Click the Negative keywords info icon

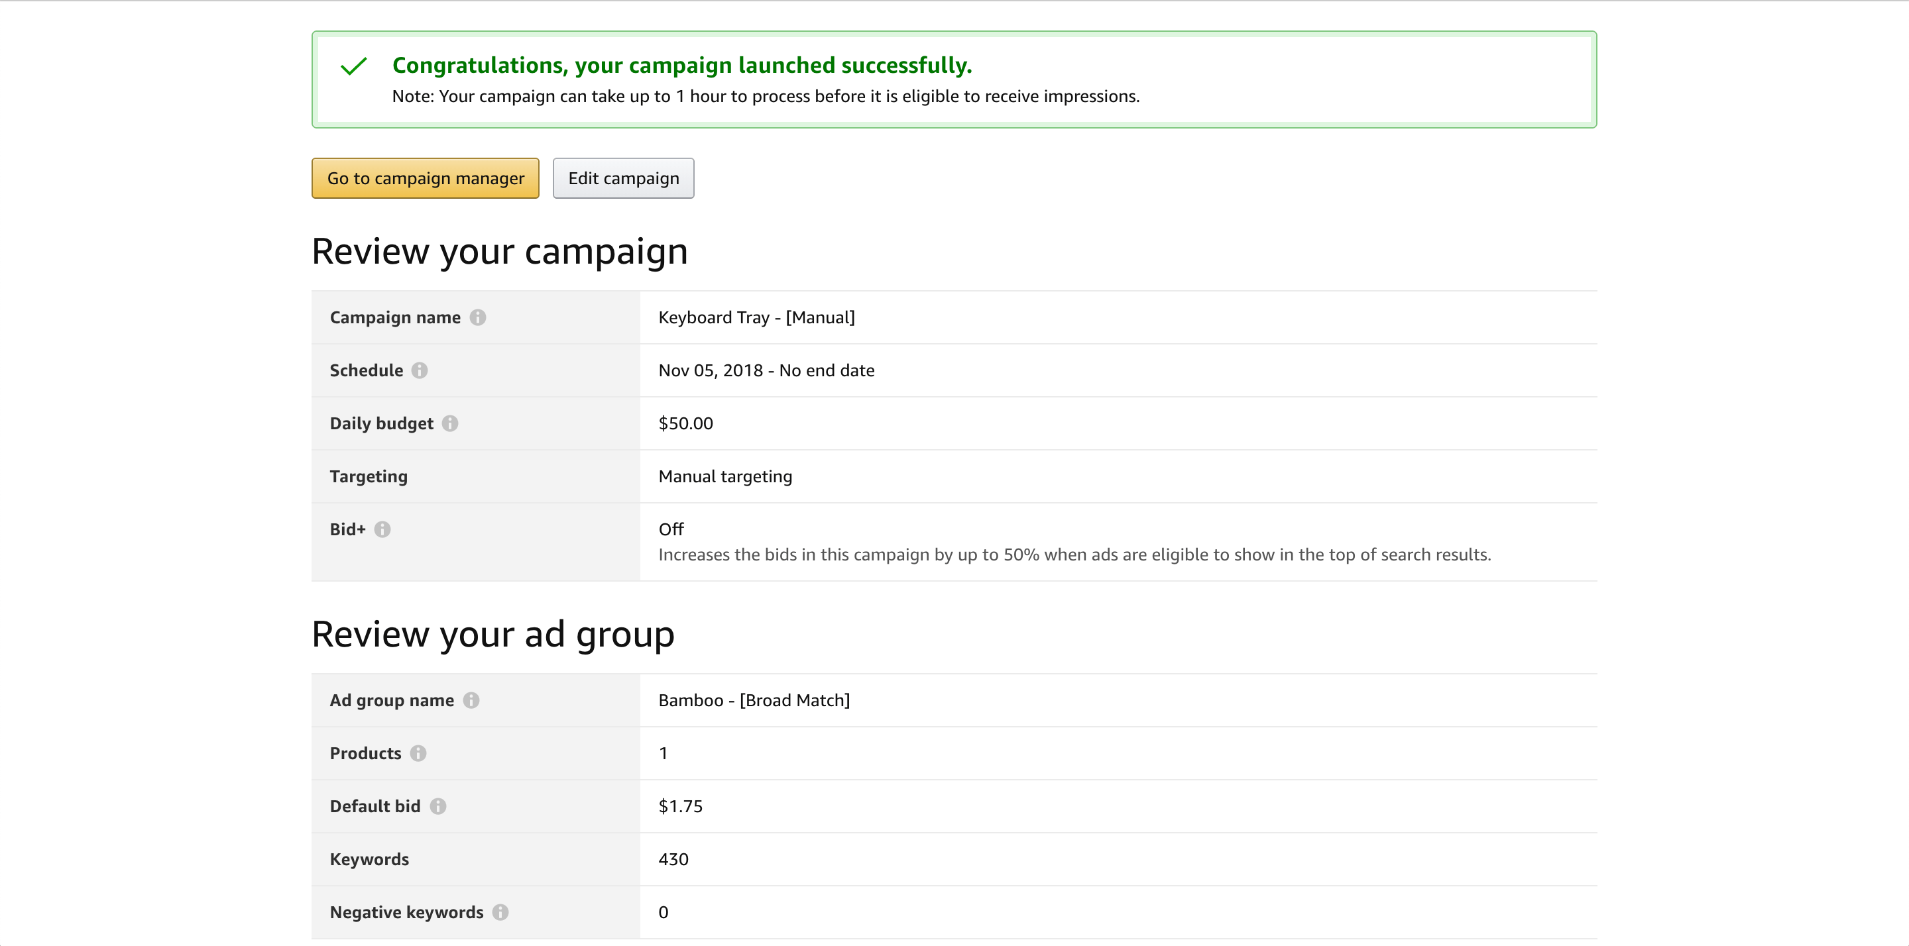coord(501,912)
